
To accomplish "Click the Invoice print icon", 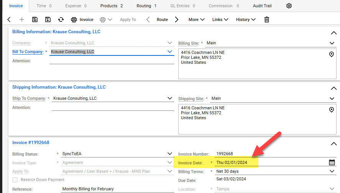I will 74,19.
